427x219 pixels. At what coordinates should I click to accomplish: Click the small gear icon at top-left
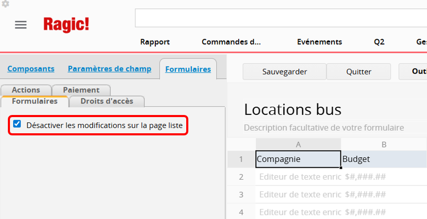pos(5,4)
